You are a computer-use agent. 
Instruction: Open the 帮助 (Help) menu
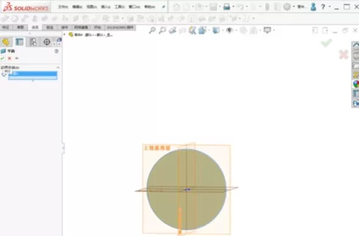point(150,7)
